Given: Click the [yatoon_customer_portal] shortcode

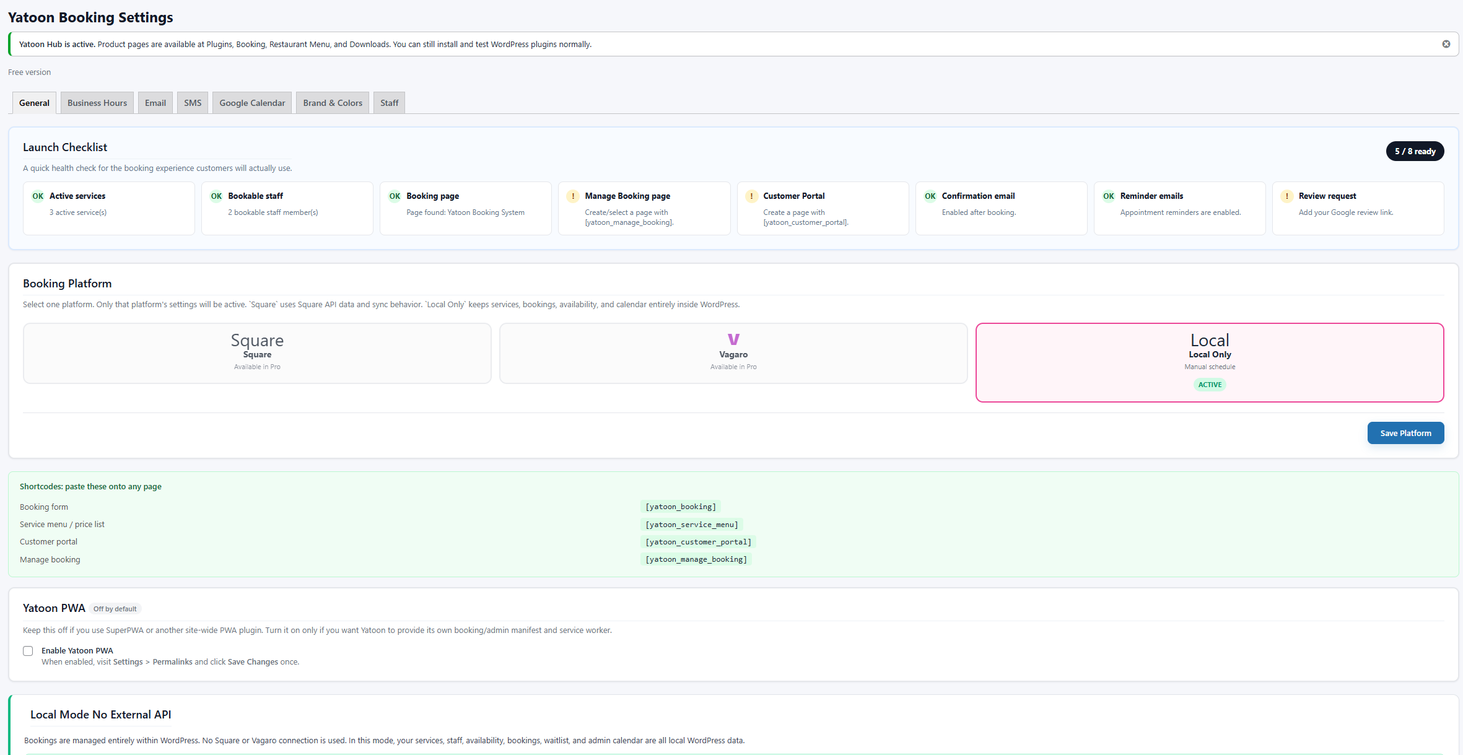Looking at the screenshot, I should tap(699, 542).
